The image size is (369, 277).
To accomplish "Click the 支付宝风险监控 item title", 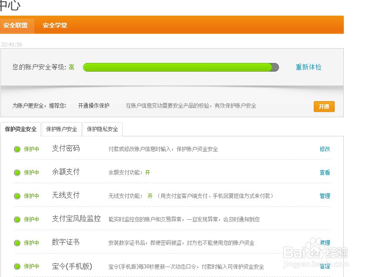I will tap(76, 219).
